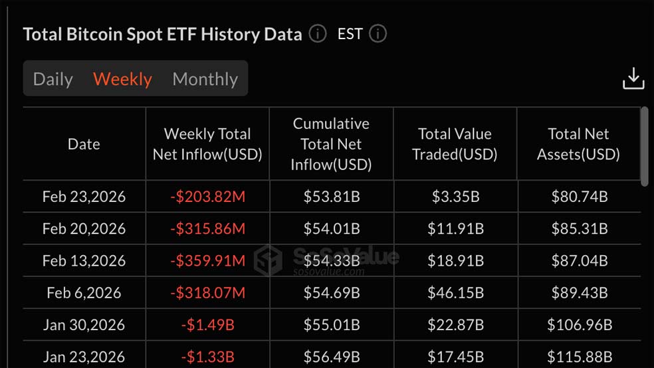Click the info icon next to EST
Screen dimensions: 654x368
(x=378, y=34)
